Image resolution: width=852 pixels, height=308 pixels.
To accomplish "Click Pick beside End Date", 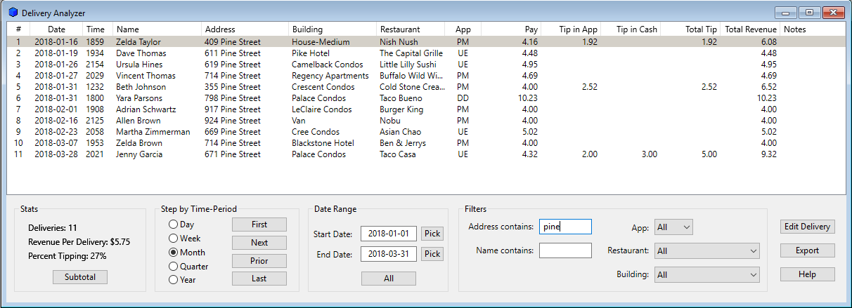I will pyautogui.click(x=432, y=254).
